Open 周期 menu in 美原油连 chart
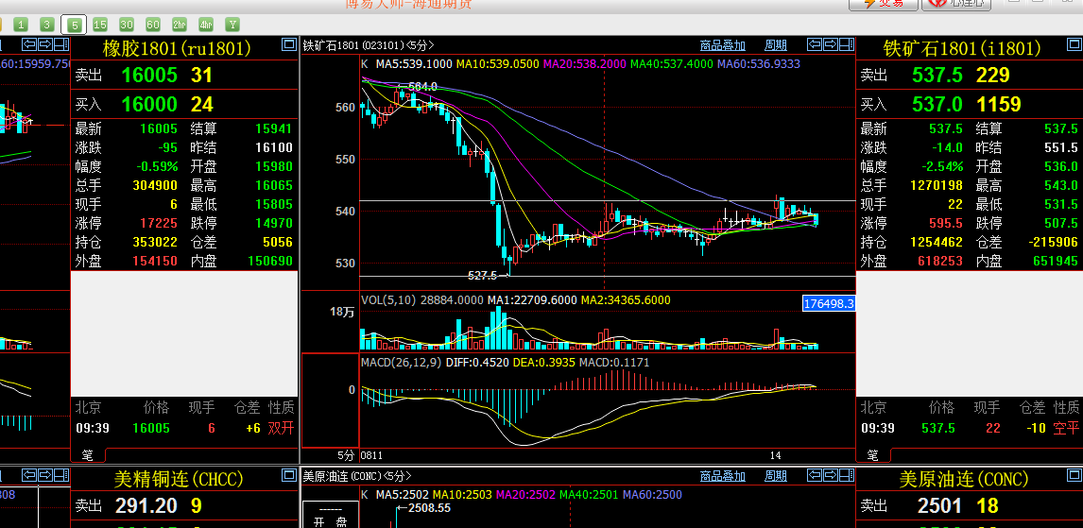1083x528 pixels. coord(776,476)
